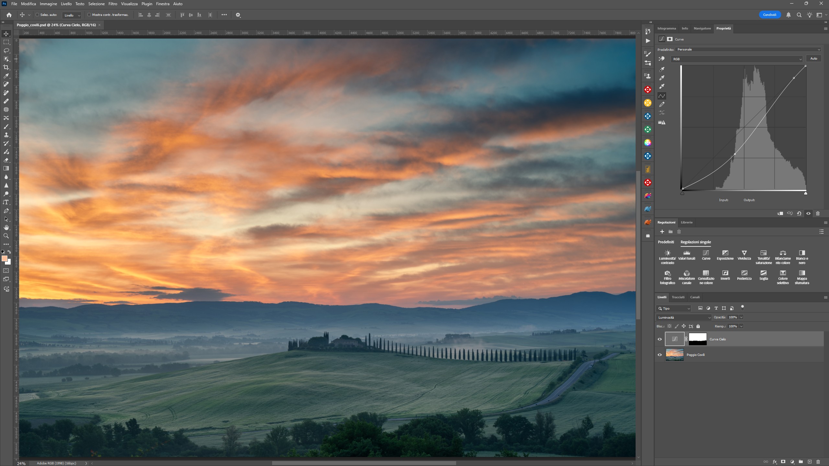Click the Auto button in Curves
The height and width of the screenshot is (466, 829).
(x=813, y=59)
